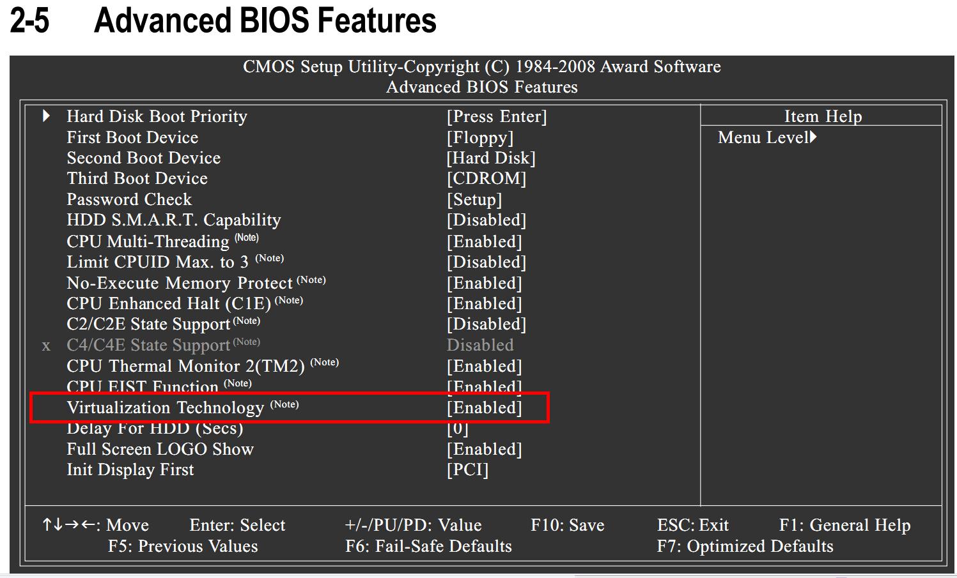
Task: Click the (Note) beside Virtualization Technology
Action: (285, 404)
